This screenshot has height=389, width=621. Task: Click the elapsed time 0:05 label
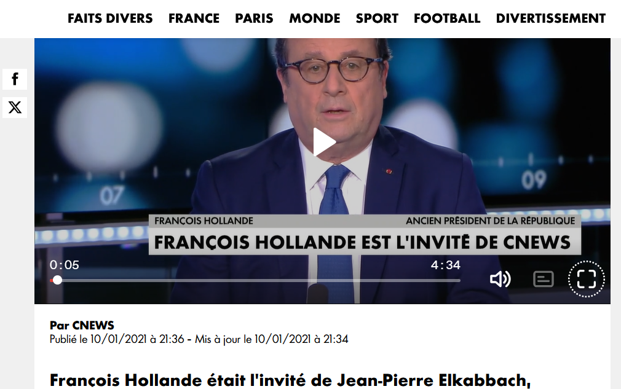tap(64, 265)
